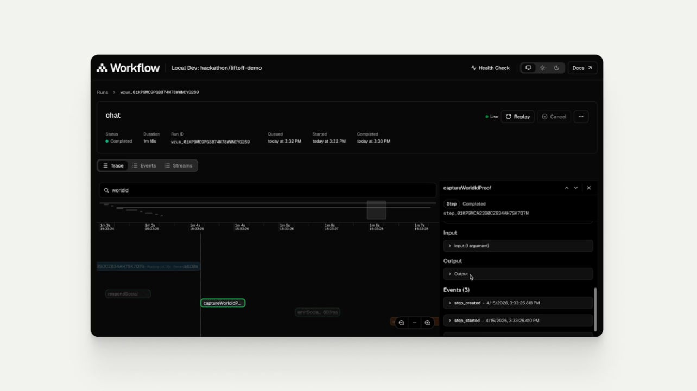Click the Workflow logo icon
The height and width of the screenshot is (391, 697).
tap(102, 68)
